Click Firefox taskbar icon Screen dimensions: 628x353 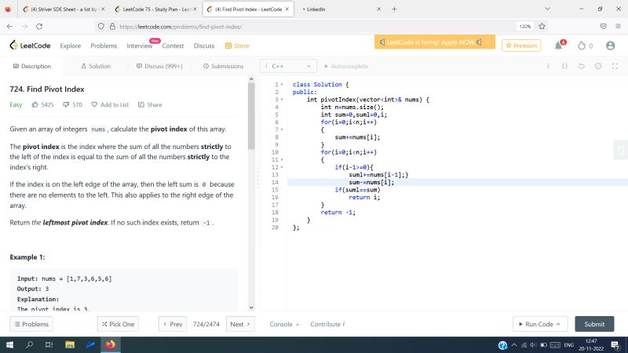[x=111, y=344]
